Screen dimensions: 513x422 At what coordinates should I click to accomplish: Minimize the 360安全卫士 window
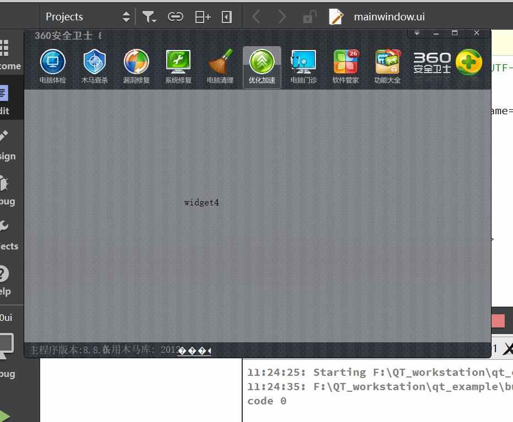coord(436,33)
